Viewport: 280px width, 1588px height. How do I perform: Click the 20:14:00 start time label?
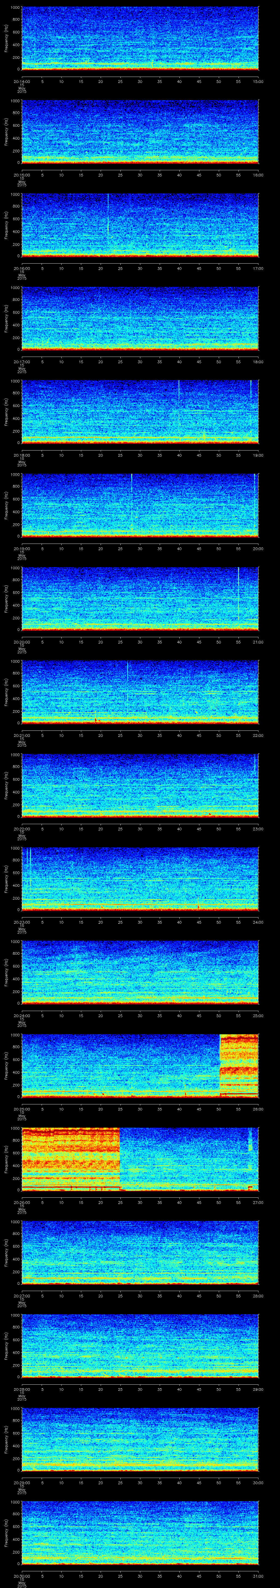coord(22,81)
